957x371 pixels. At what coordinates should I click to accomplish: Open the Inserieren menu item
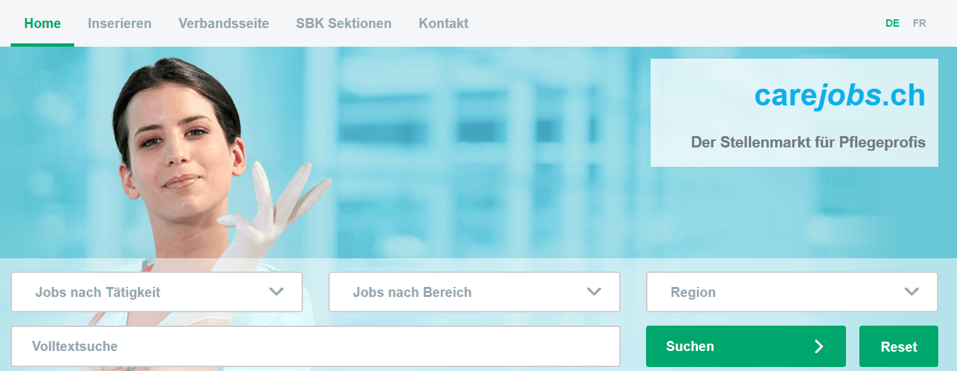click(120, 23)
